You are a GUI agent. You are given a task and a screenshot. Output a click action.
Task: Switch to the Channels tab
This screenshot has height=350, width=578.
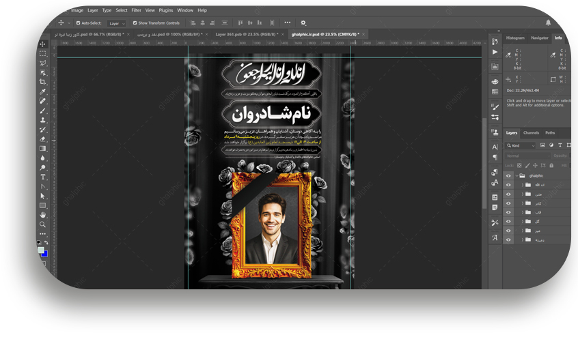(x=531, y=132)
